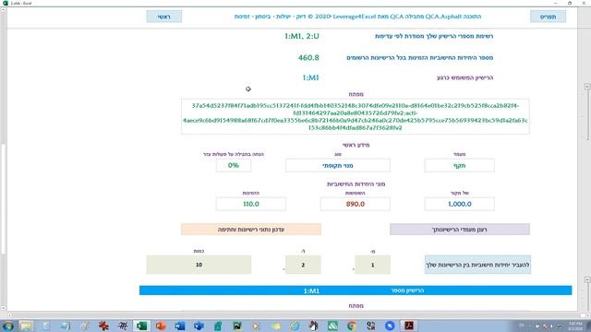Launch PowerPoint from the taskbar
591x332 pixels.
[x=161, y=326]
